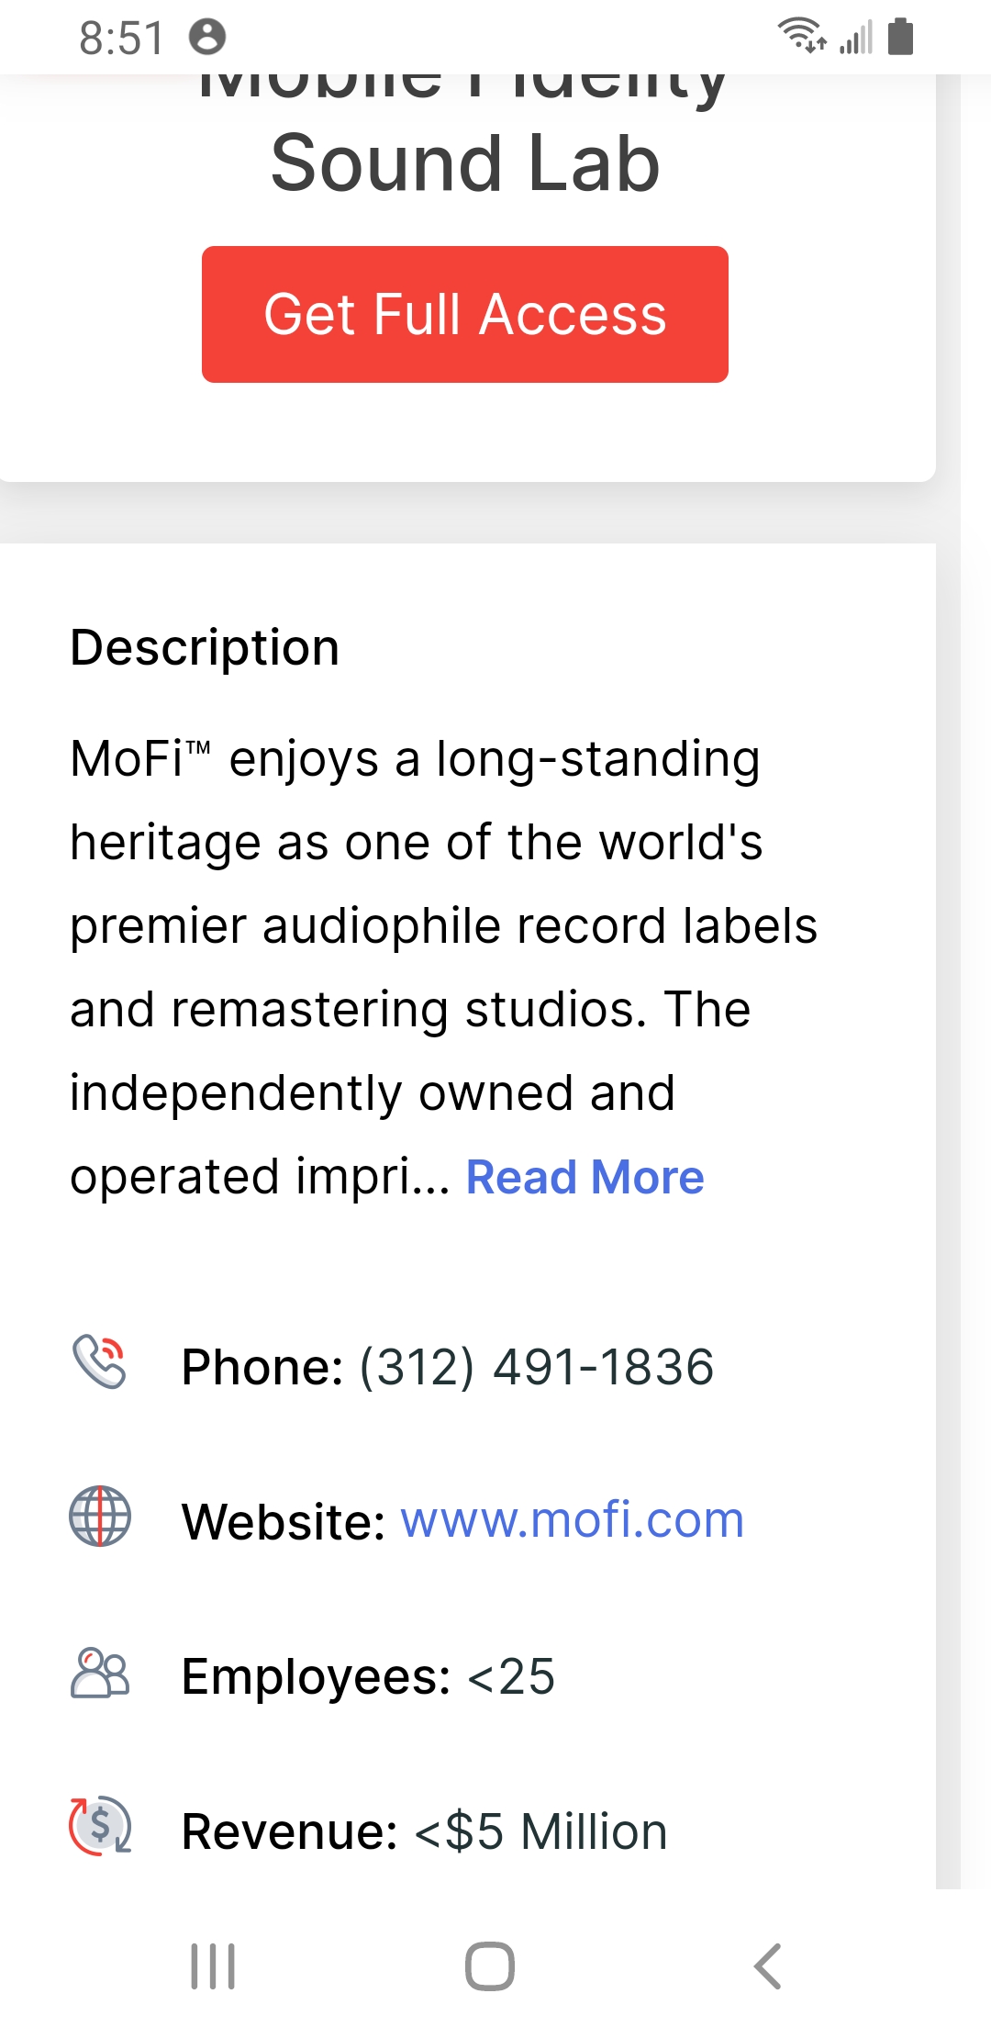Tap the Description heading

point(206,647)
